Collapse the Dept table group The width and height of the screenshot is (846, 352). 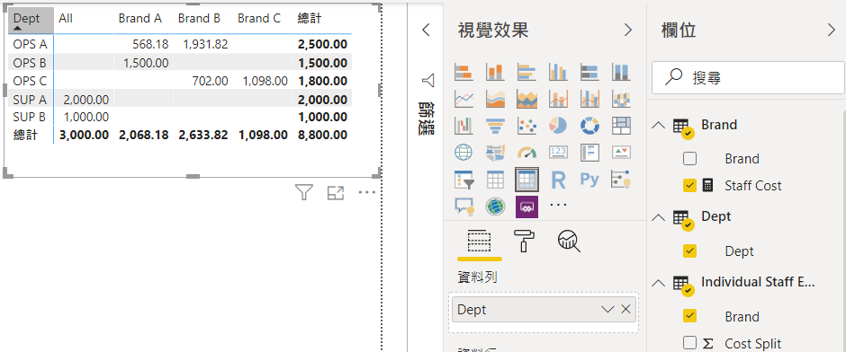coord(658,217)
